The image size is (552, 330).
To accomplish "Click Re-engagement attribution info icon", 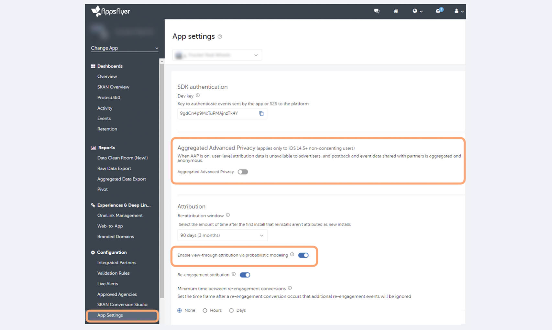I will pyautogui.click(x=234, y=274).
